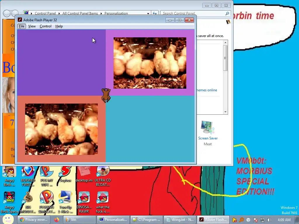The height and width of the screenshot is (224, 299).
Task: Click the Screen Saver icon
Action: [x=208, y=127]
